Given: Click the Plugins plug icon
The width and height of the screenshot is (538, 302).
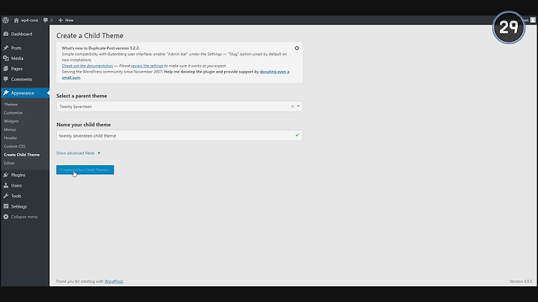Looking at the screenshot, I should 6,175.
